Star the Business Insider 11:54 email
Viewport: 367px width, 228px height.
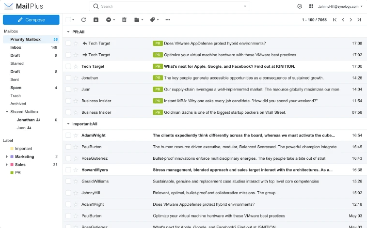coord(76,101)
